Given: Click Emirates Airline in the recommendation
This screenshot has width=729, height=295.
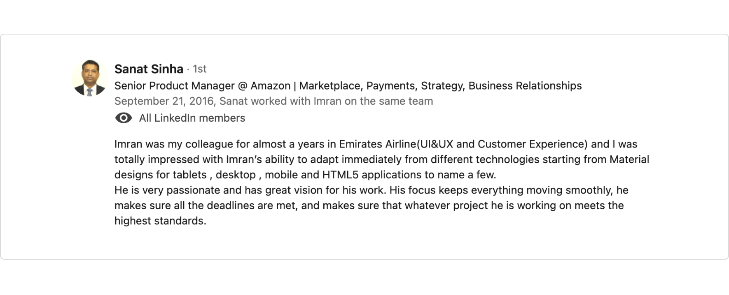Looking at the screenshot, I should tap(377, 144).
